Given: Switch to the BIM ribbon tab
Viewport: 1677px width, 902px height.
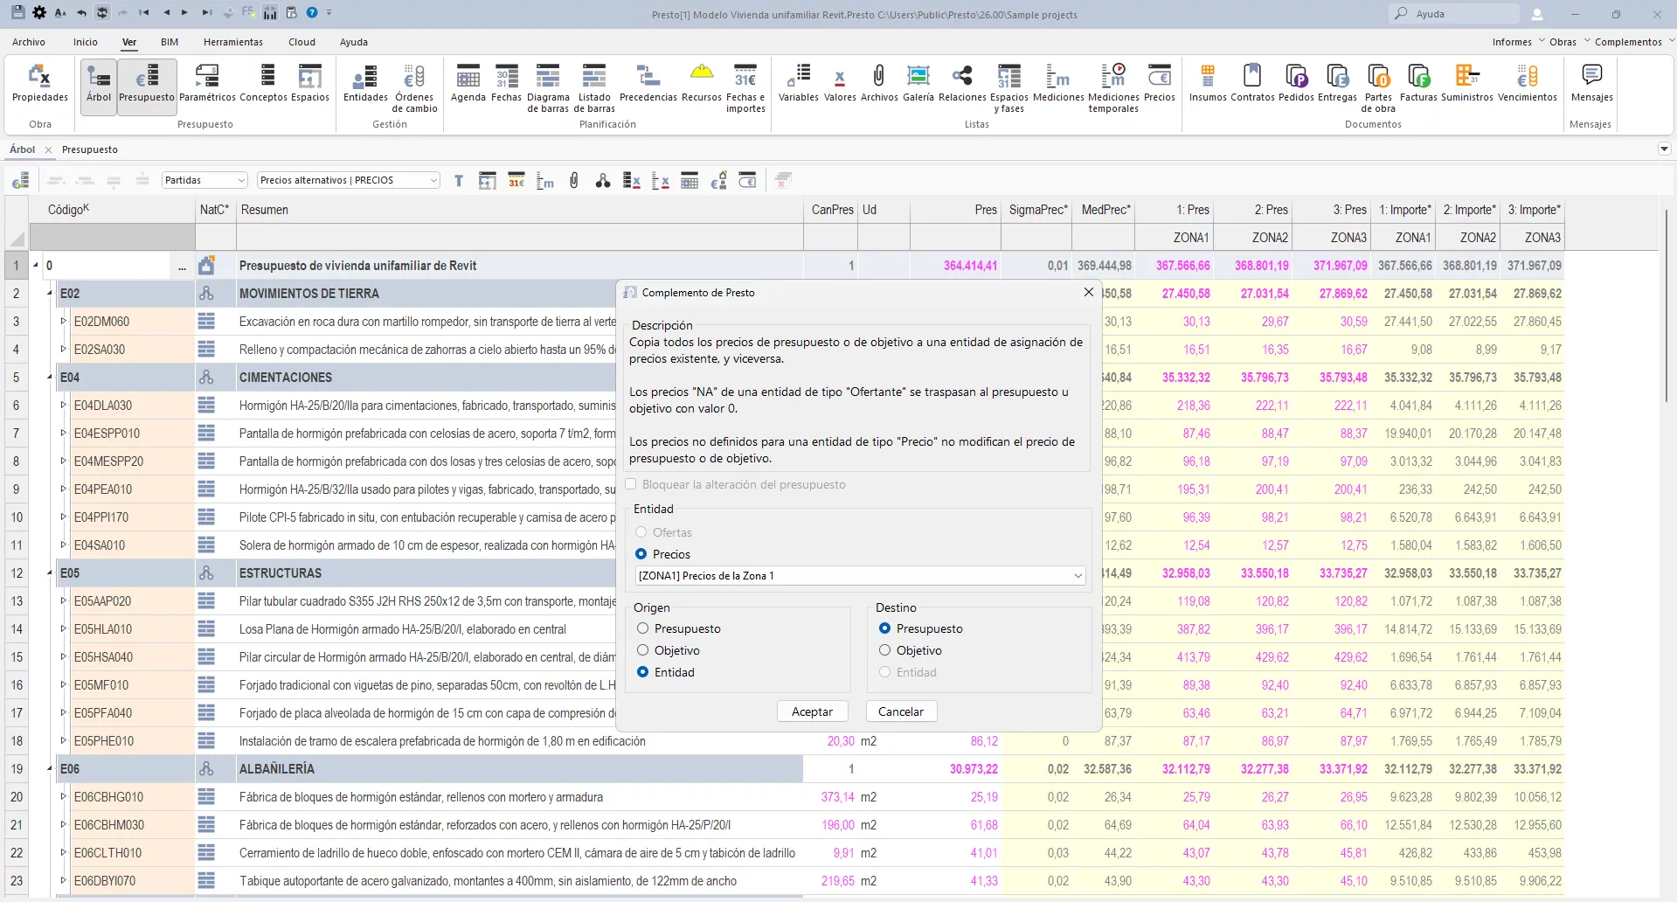Looking at the screenshot, I should click(x=170, y=42).
